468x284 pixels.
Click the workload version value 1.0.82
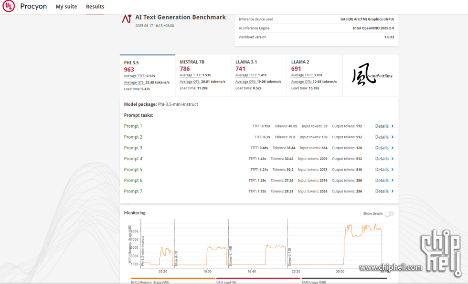tap(389, 37)
